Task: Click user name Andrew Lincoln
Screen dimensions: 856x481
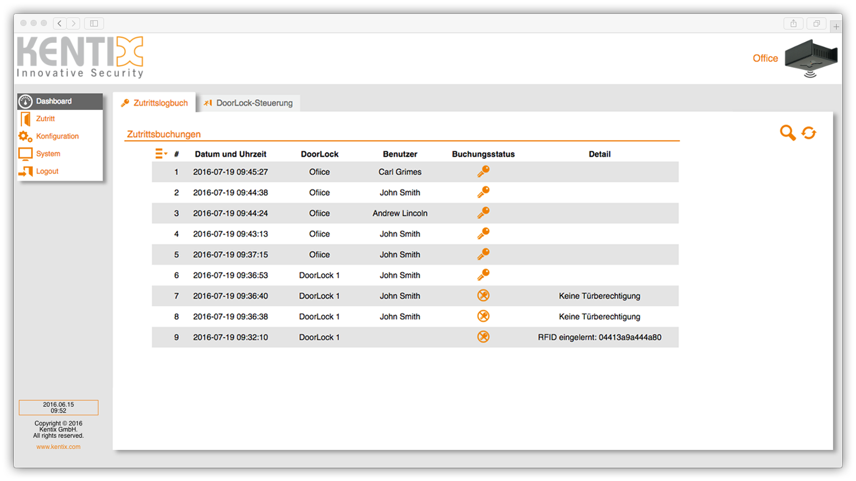Action: (x=400, y=213)
